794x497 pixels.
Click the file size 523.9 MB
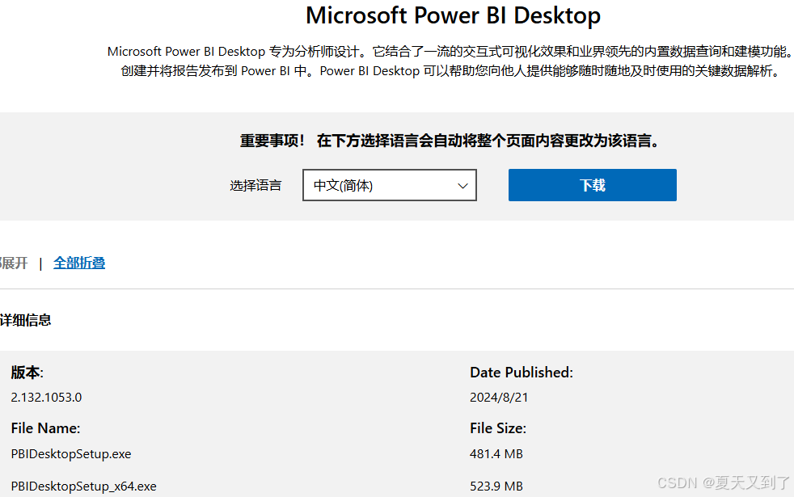496,486
